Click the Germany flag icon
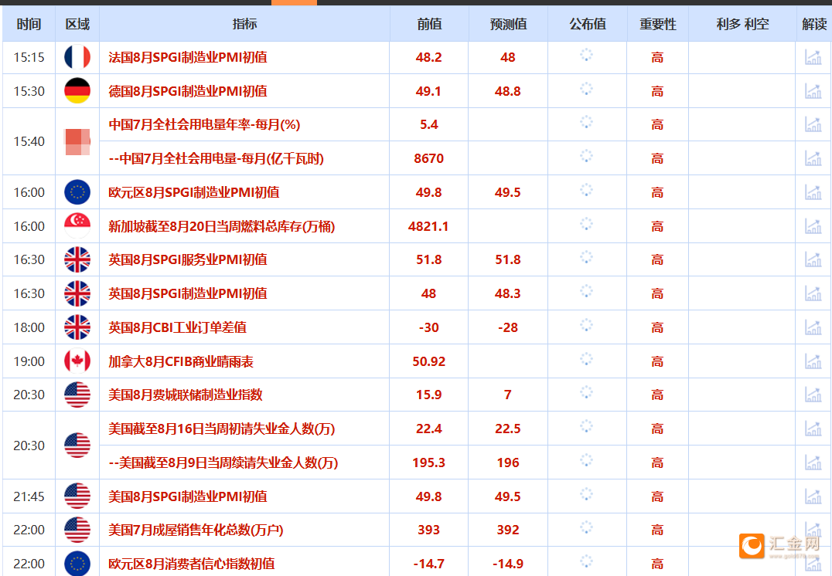 click(77, 90)
